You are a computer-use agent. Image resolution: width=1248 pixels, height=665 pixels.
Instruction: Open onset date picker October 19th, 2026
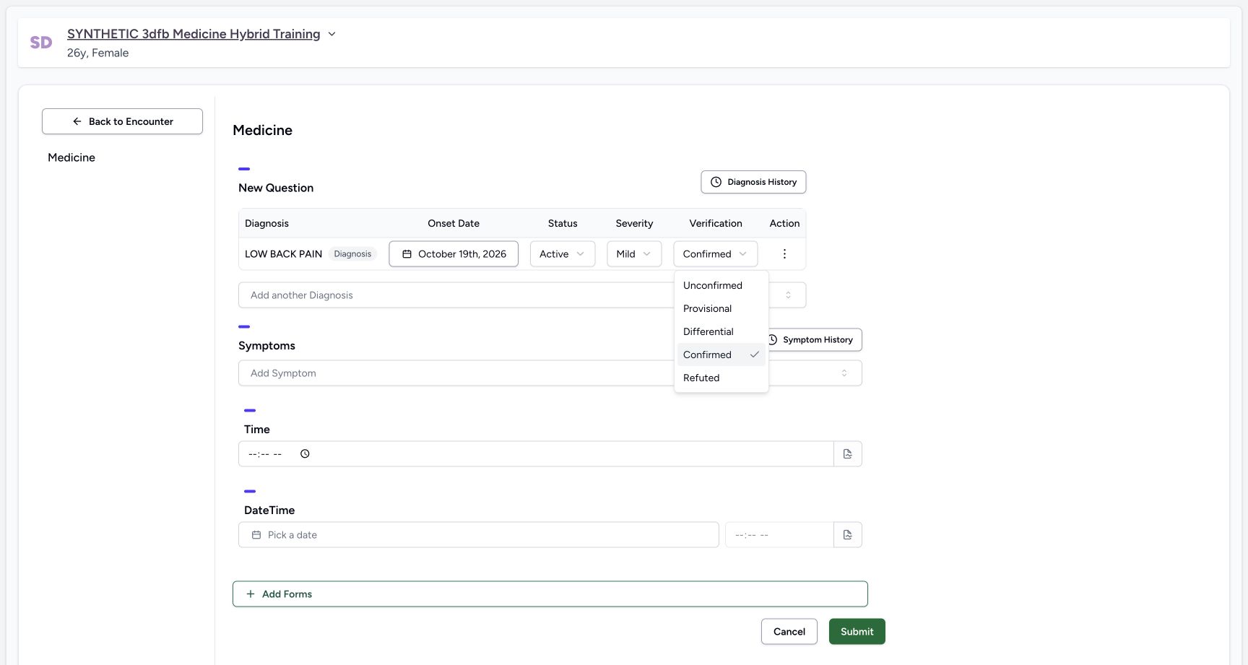coord(454,254)
